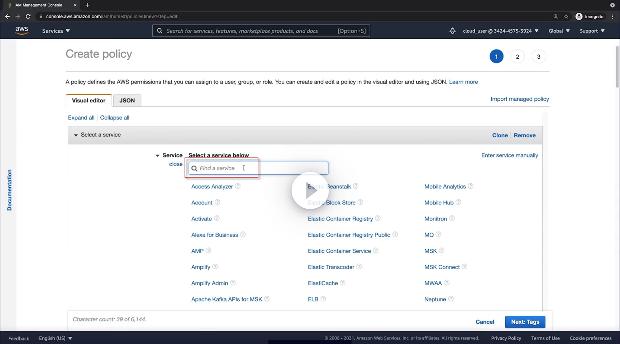This screenshot has height=344, width=620.
Task: Open Chrome three-dot menu
Action: 613,16
